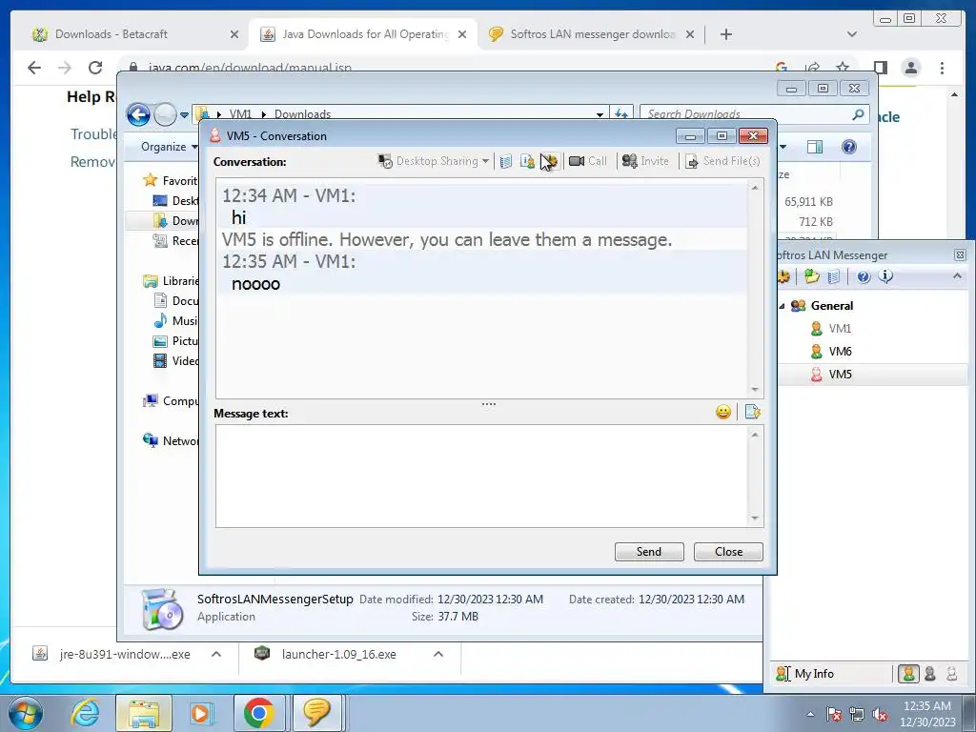Go back in Chrome
The width and height of the screenshot is (976, 732).
(x=34, y=68)
